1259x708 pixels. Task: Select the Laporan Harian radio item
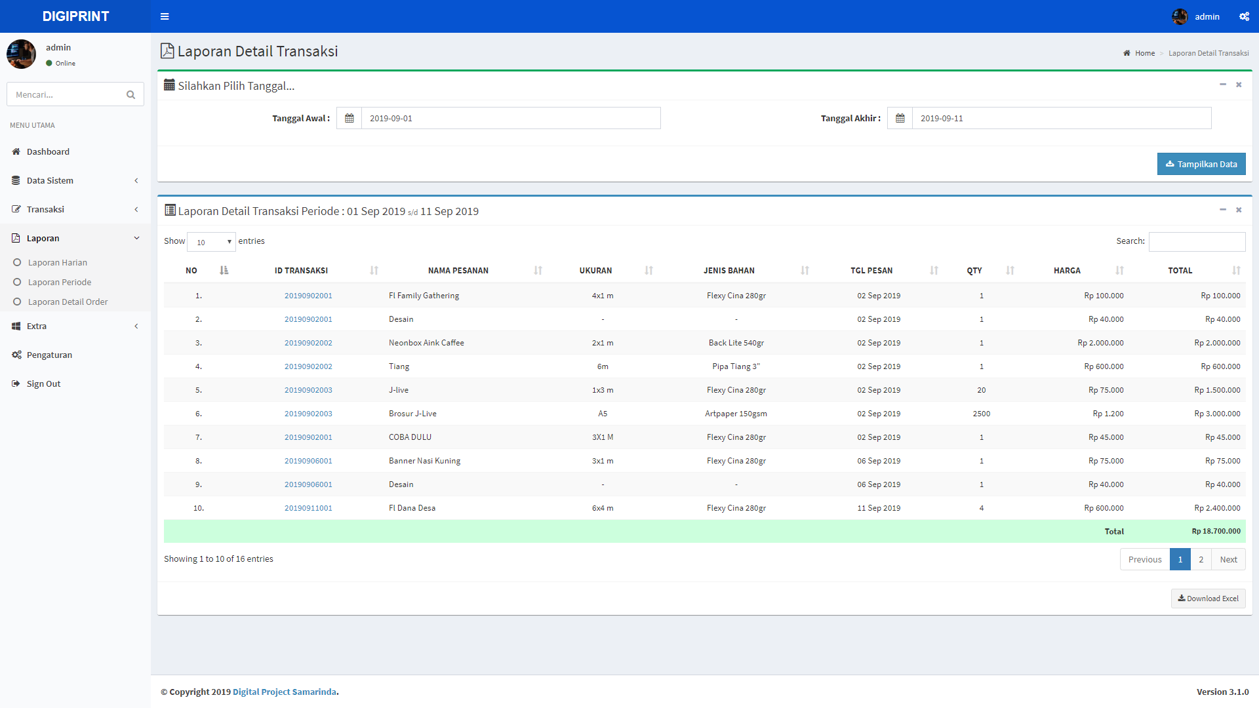pos(57,262)
